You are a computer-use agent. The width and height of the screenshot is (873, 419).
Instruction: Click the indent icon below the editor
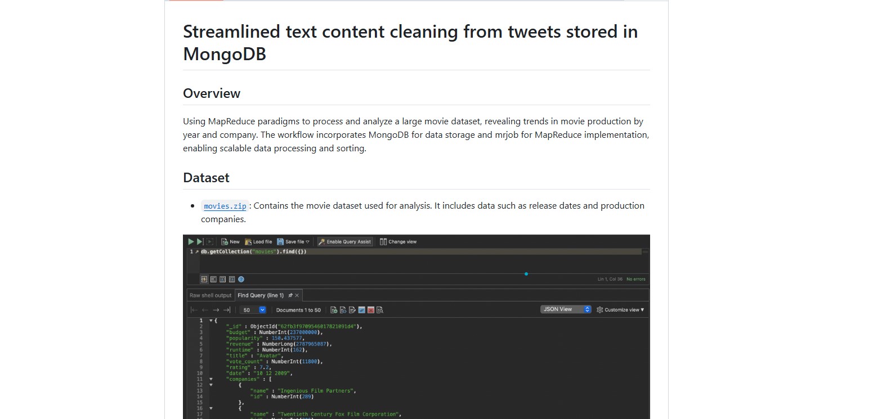[223, 279]
